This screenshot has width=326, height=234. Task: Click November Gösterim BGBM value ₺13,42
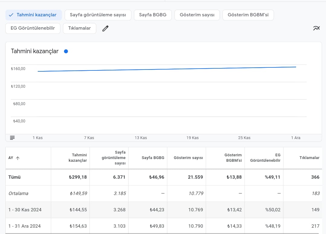coord(234,210)
